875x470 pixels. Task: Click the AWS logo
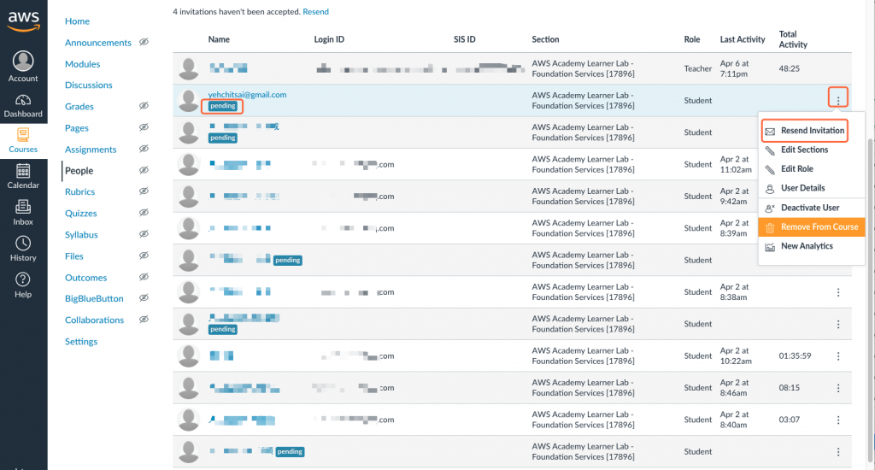point(23,21)
